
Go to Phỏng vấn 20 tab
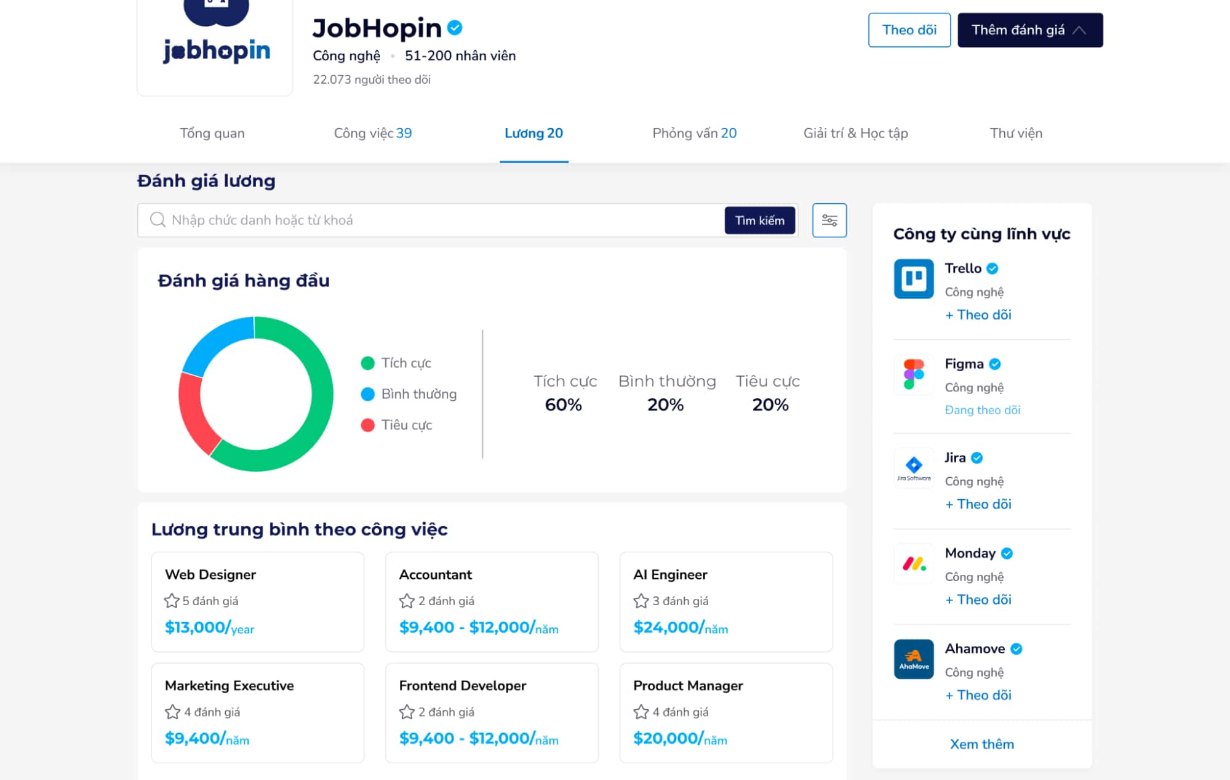(694, 133)
